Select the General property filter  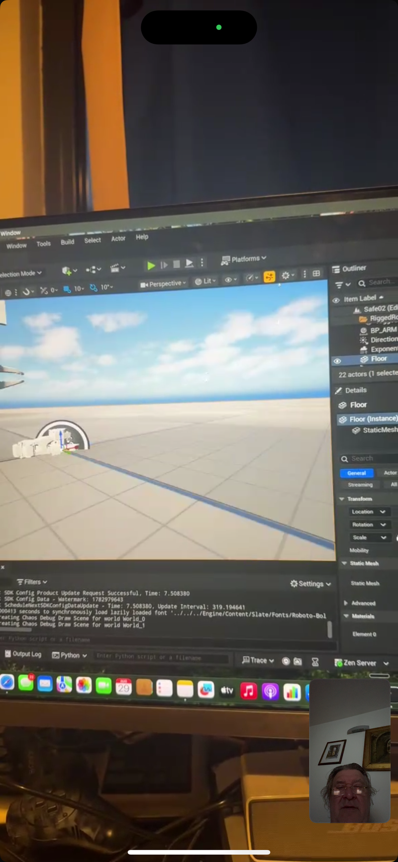tap(357, 473)
